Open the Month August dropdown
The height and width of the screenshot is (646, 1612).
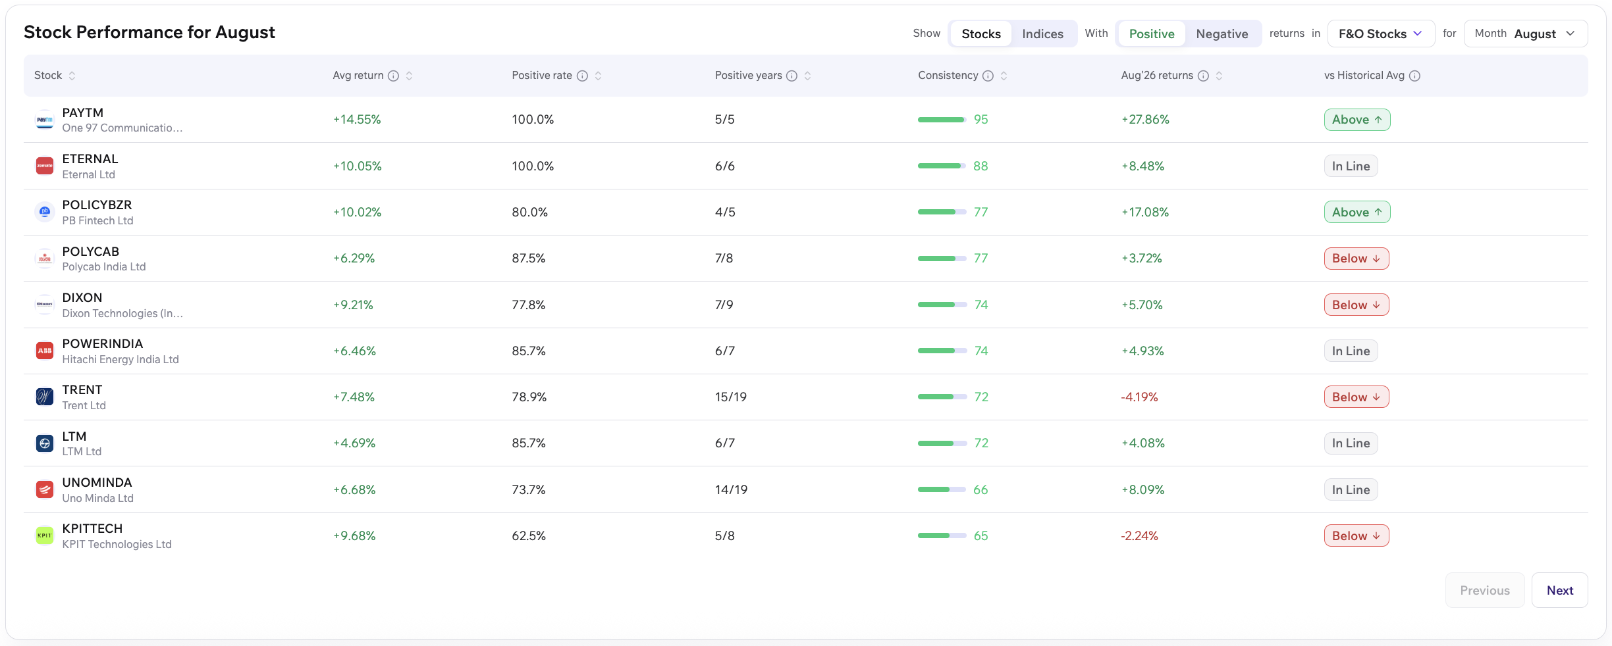pyautogui.click(x=1526, y=34)
